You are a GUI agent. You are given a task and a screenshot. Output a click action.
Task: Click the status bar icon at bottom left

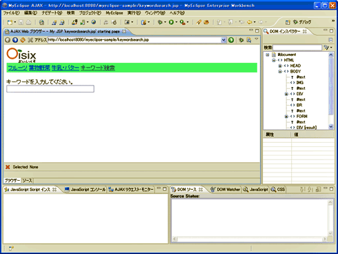point(11,248)
